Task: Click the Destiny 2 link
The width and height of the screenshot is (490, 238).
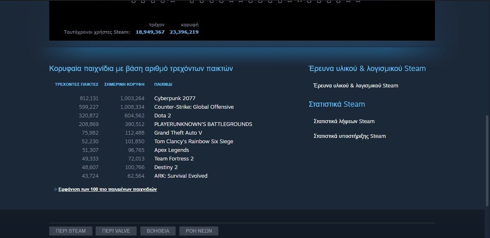Action: [x=166, y=167]
